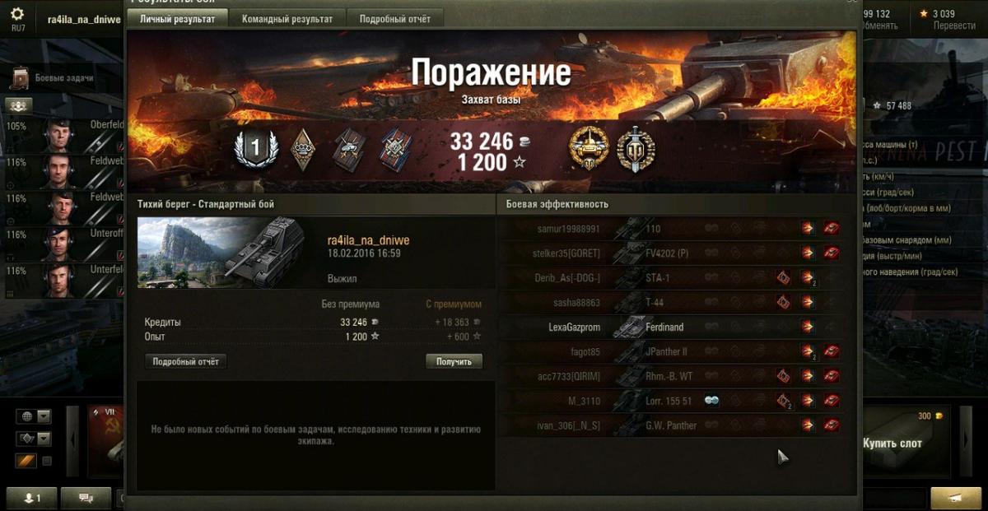Screen dimensions: 988x511
Task: Toggle the crew group icon above Oberfeld
Action: [x=19, y=105]
